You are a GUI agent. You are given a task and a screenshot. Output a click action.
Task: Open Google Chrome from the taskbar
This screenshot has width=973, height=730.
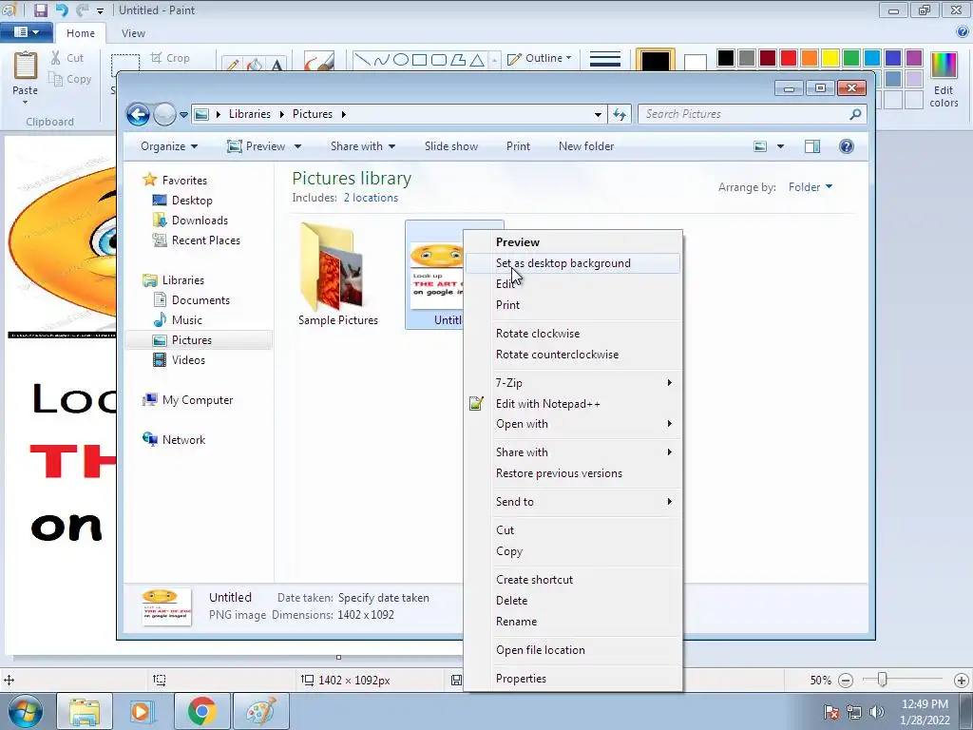click(201, 711)
